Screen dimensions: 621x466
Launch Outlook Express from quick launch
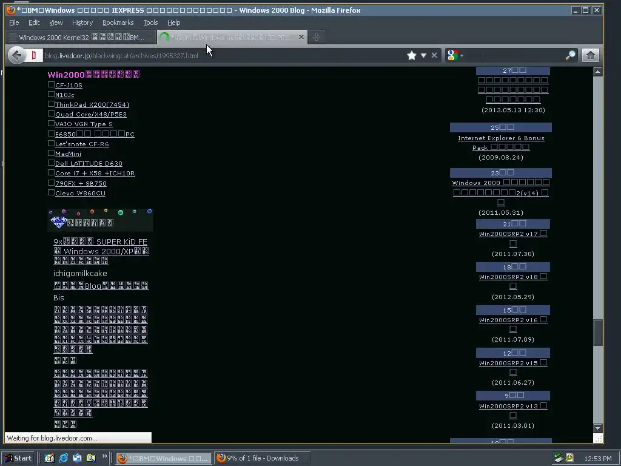[77, 458]
